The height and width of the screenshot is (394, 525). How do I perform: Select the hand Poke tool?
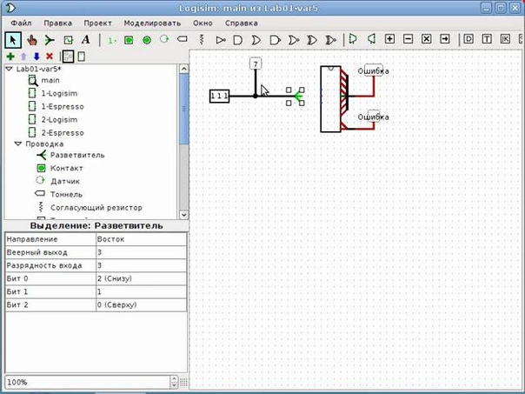[32, 40]
